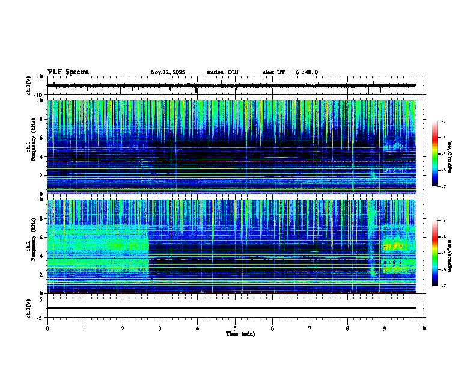Viewport: 476px width, 368px height.
Task: Click the ch.1 voltage waveform trace
Action: pyautogui.click(x=232, y=85)
